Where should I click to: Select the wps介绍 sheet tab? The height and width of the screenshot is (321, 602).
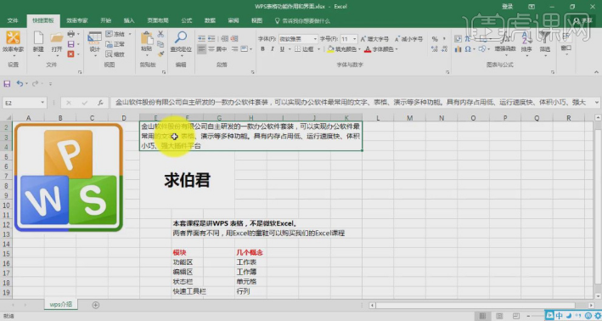[x=60, y=305]
